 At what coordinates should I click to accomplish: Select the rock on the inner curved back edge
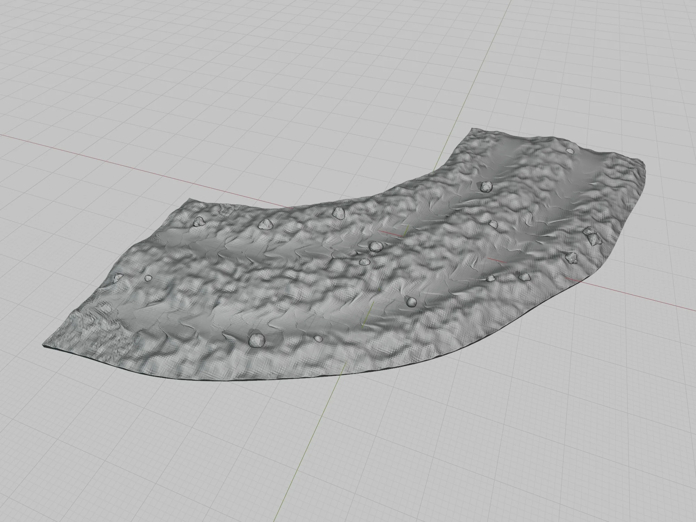(x=338, y=213)
